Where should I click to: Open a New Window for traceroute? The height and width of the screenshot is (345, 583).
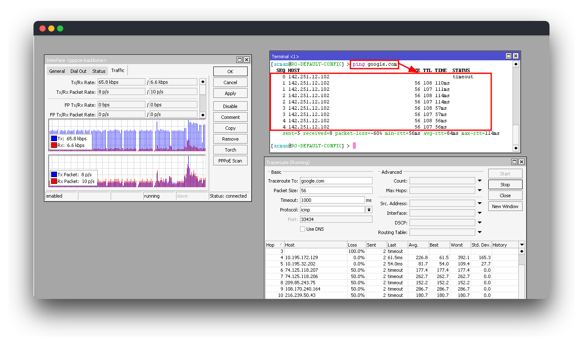point(505,206)
